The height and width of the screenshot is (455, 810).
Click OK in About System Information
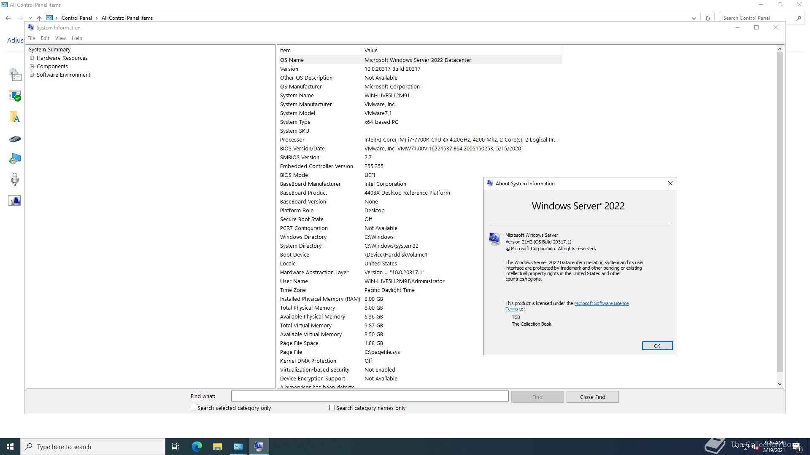click(x=657, y=346)
